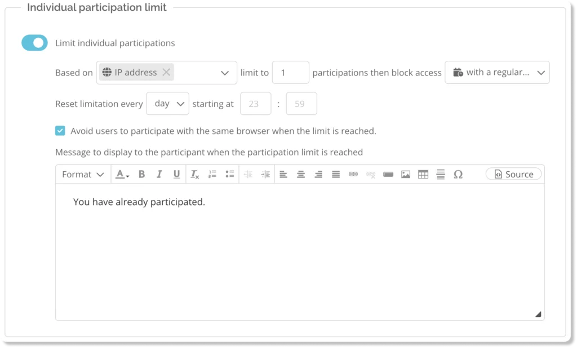Click the Source view button

[x=513, y=175]
